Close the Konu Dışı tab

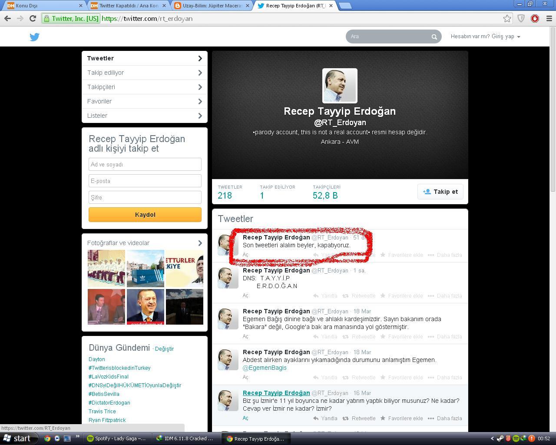[80, 6]
